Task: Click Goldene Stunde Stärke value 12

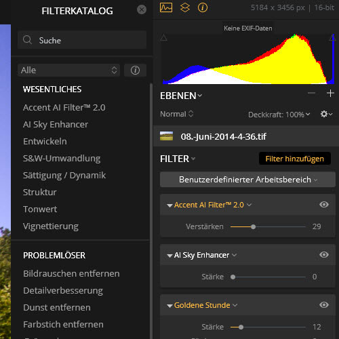Action: click(x=317, y=327)
